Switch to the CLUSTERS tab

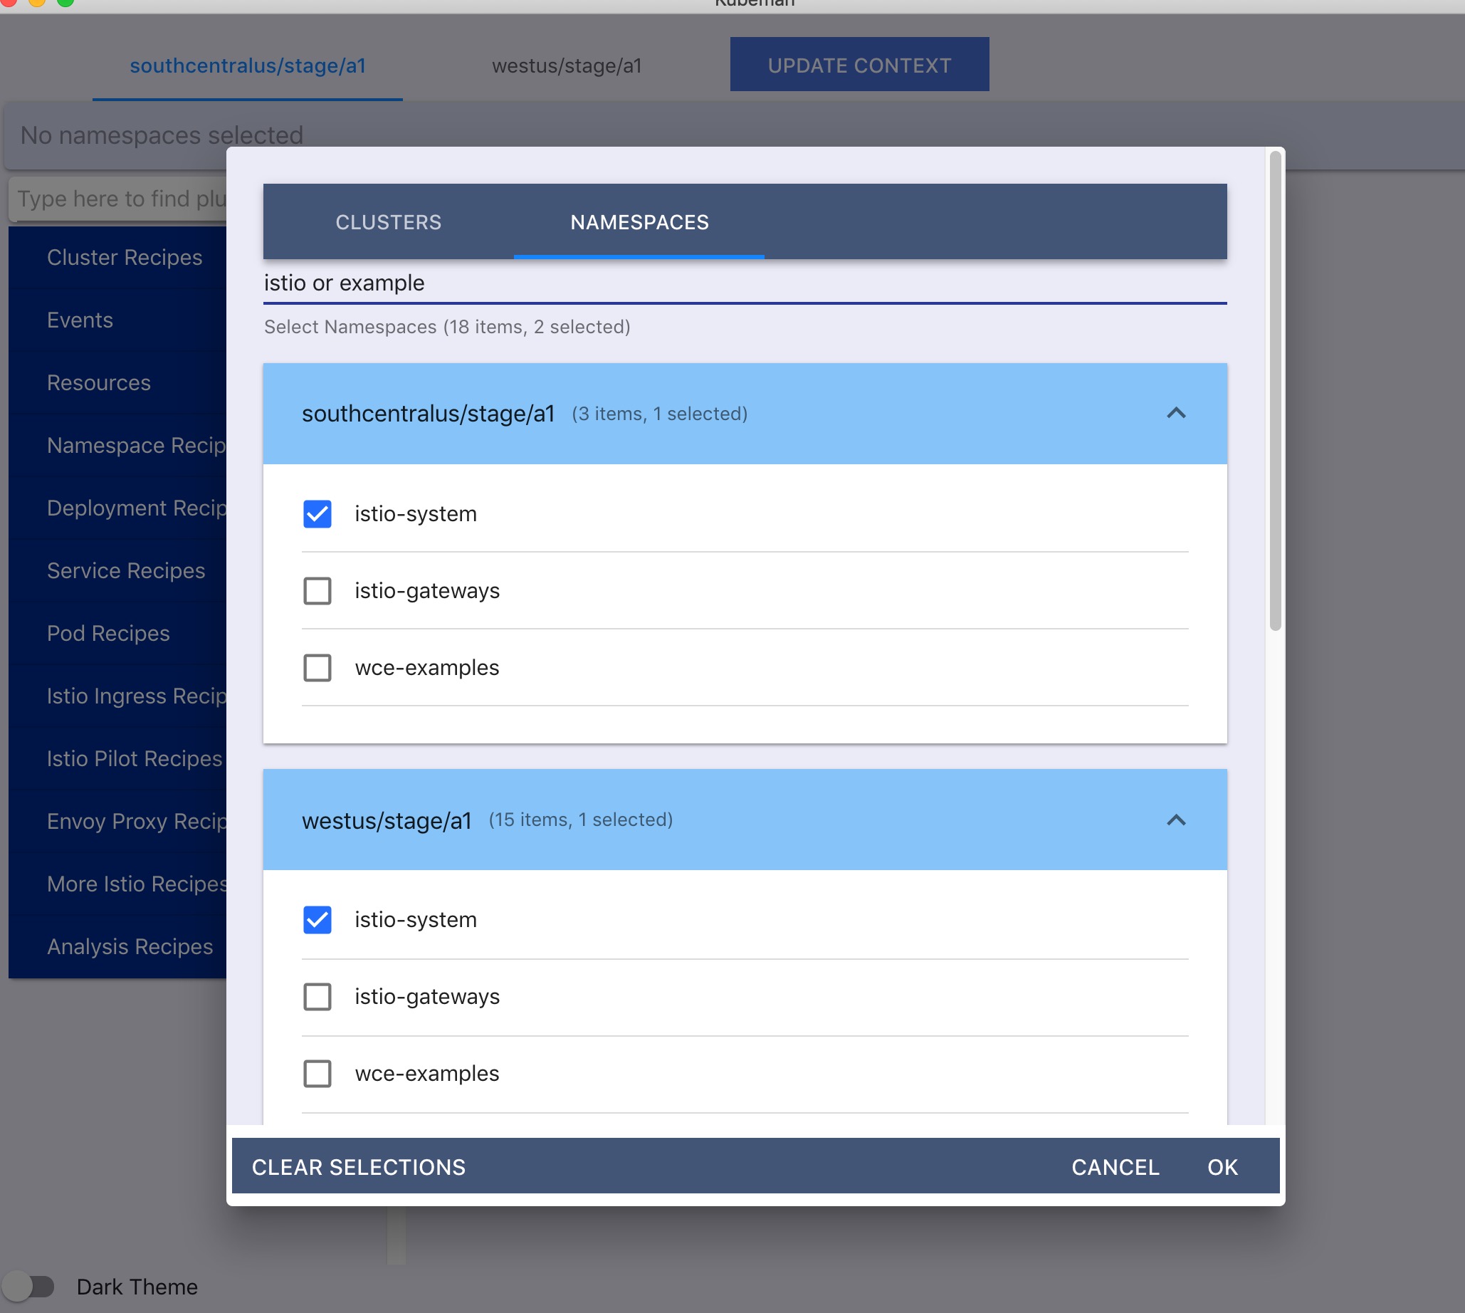coord(388,221)
